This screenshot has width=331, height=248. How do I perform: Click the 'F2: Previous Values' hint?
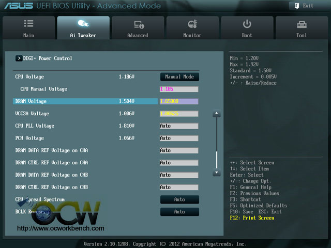tap(254, 193)
